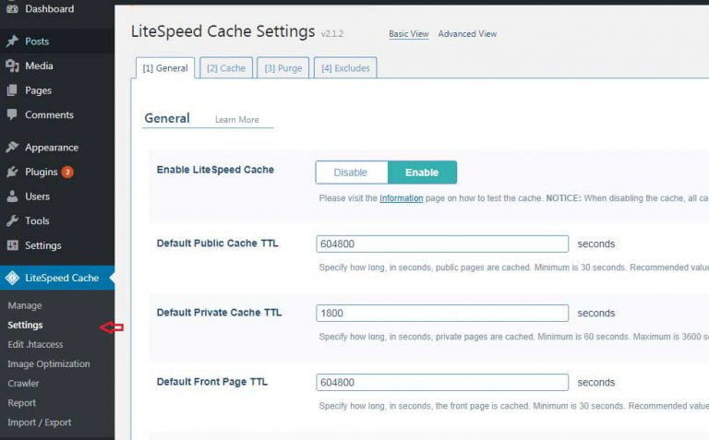Open the Information page link
Viewport: 709px width, 440px height.
click(x=402, y=198)
